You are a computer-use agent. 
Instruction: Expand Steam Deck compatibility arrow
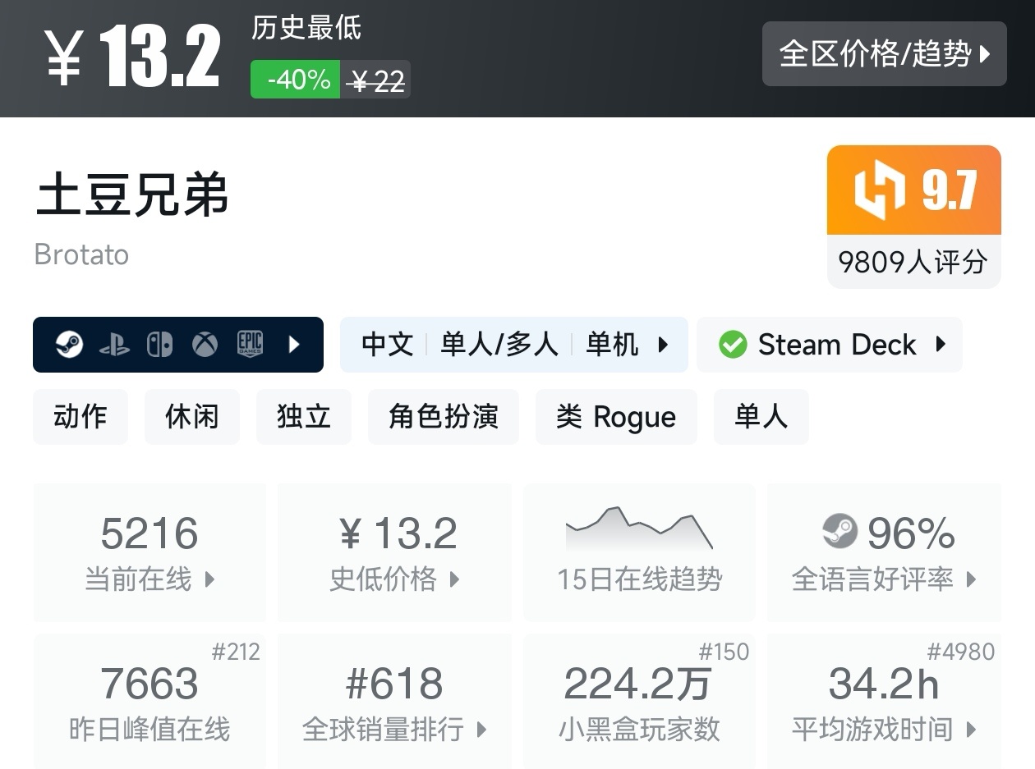point(941,345)
